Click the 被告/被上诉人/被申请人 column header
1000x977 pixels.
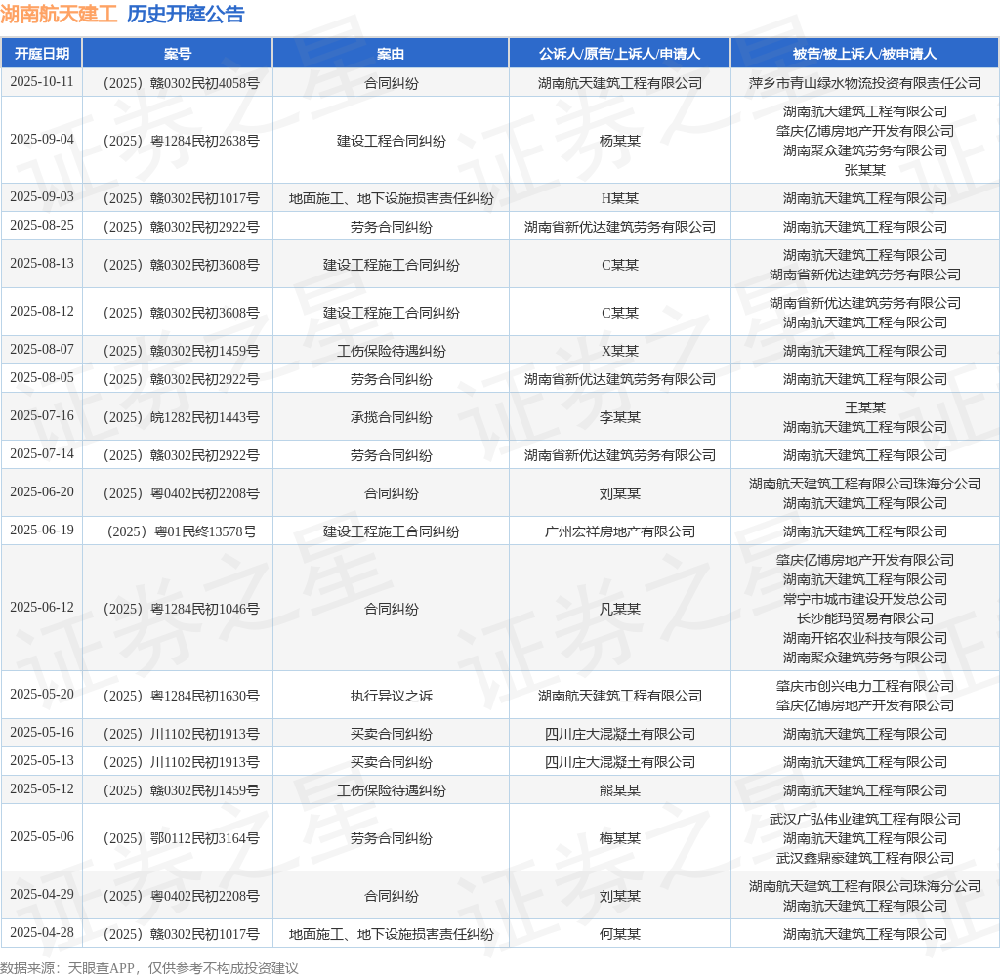864,54
